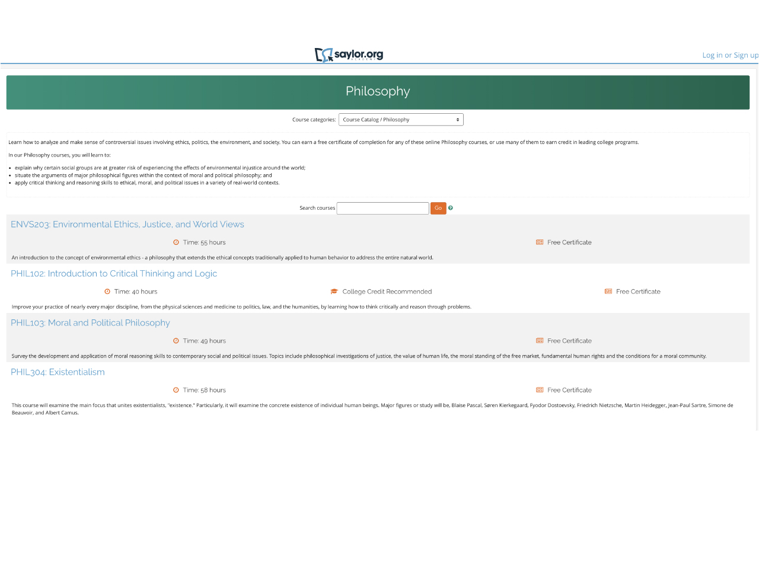Open ENVS203 Environmental Ethics course

[127, 224]
